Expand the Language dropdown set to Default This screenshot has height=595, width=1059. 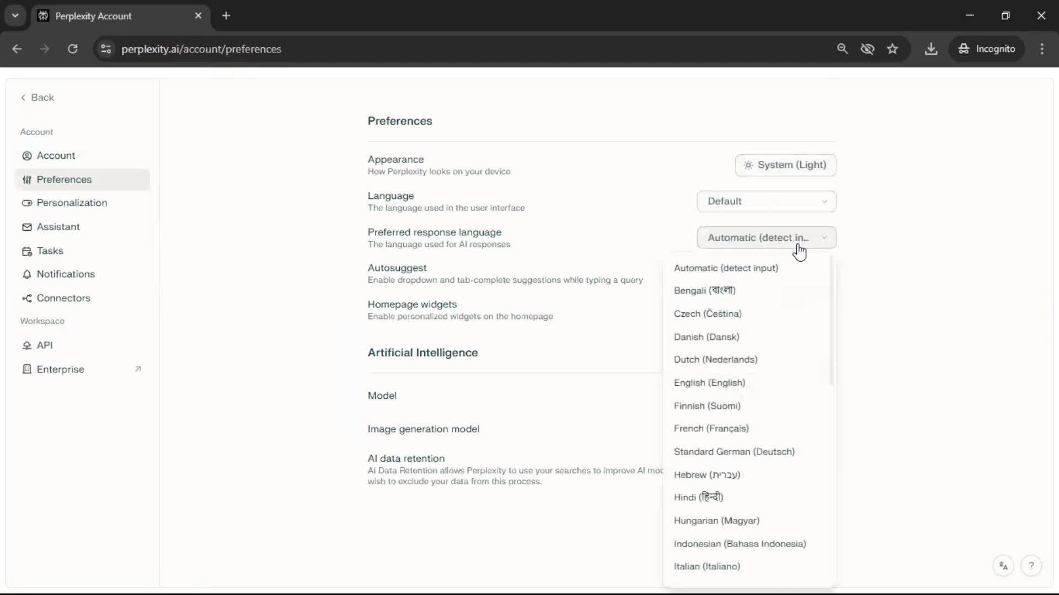coord(766,201)
